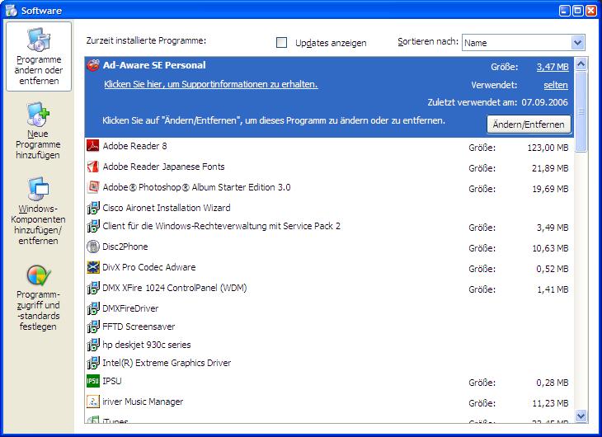Select Adobe Photoshop Album Starter Edition 3.0
This screenshot has width=602, height=437.
point(196,187)
